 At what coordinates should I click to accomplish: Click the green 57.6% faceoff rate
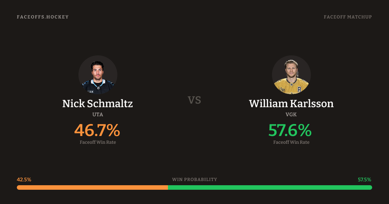pos(290,130)
